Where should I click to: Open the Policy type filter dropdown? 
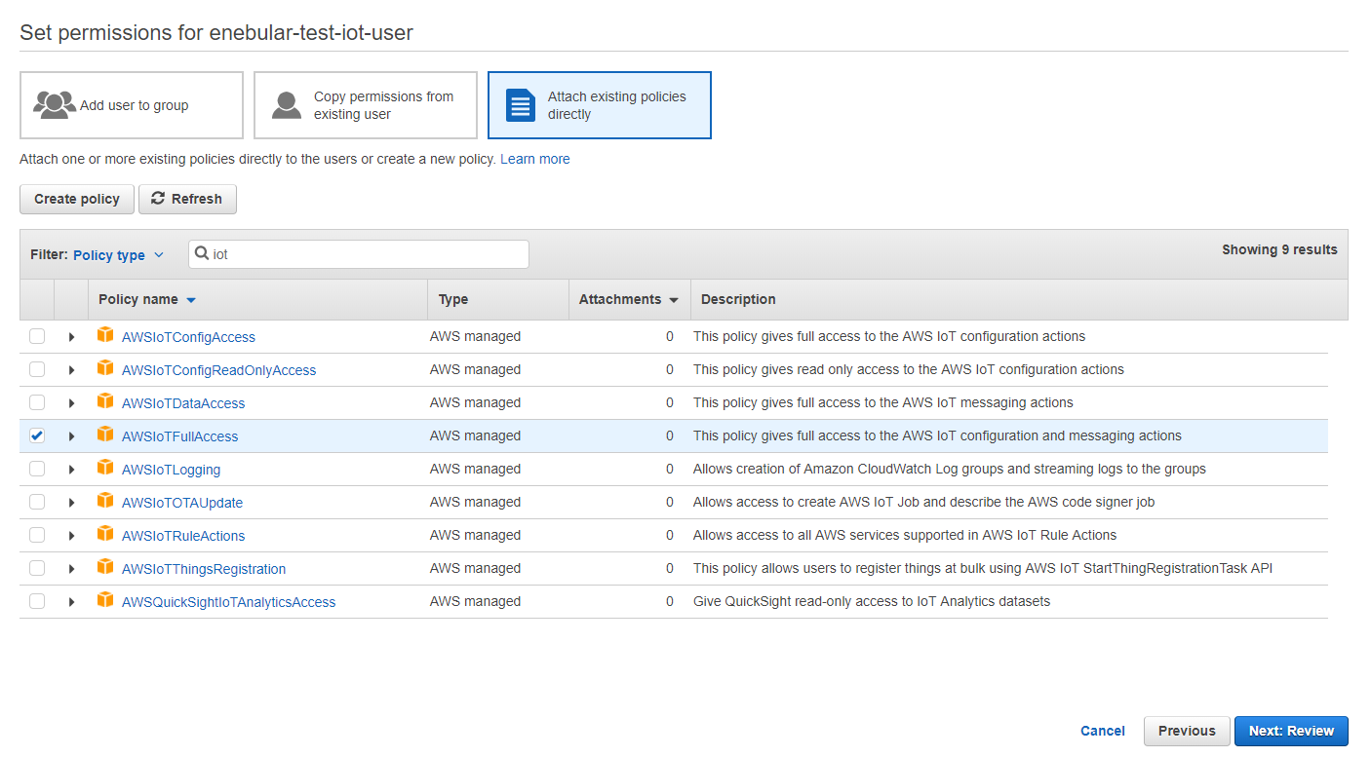[118, 255]
